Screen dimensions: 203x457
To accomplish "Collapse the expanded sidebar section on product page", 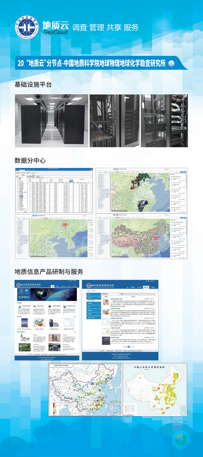I will pos(94,298).
